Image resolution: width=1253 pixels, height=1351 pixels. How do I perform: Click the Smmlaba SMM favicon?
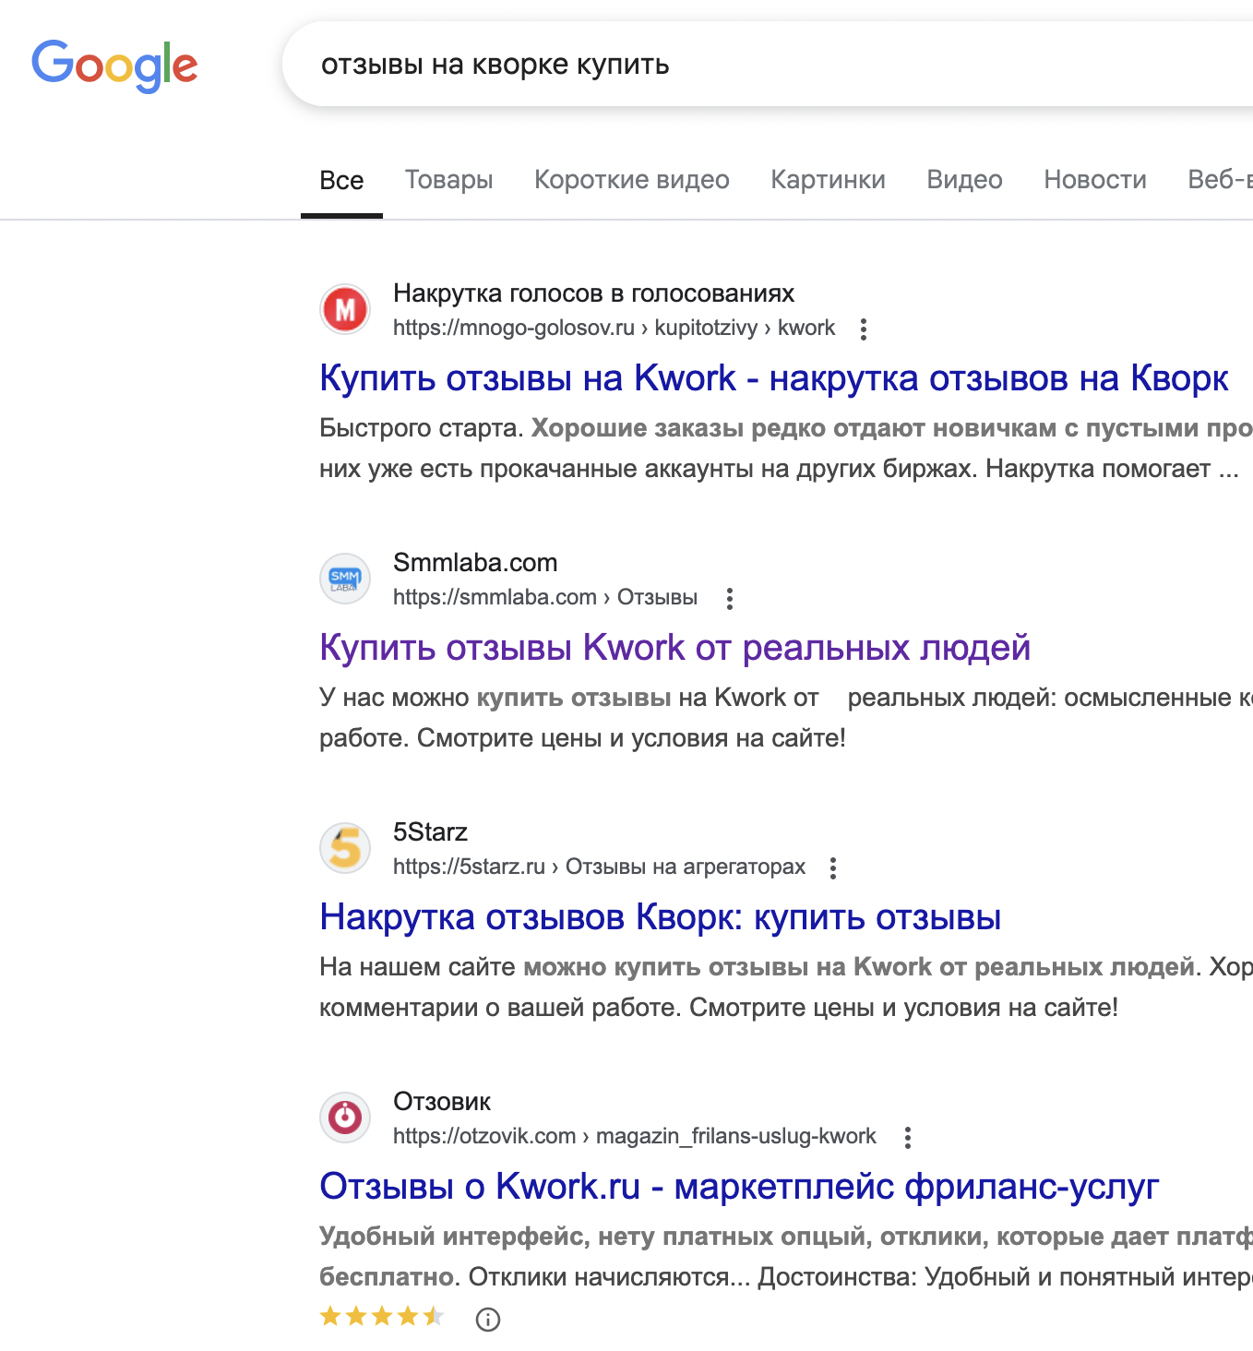[345, 579]
